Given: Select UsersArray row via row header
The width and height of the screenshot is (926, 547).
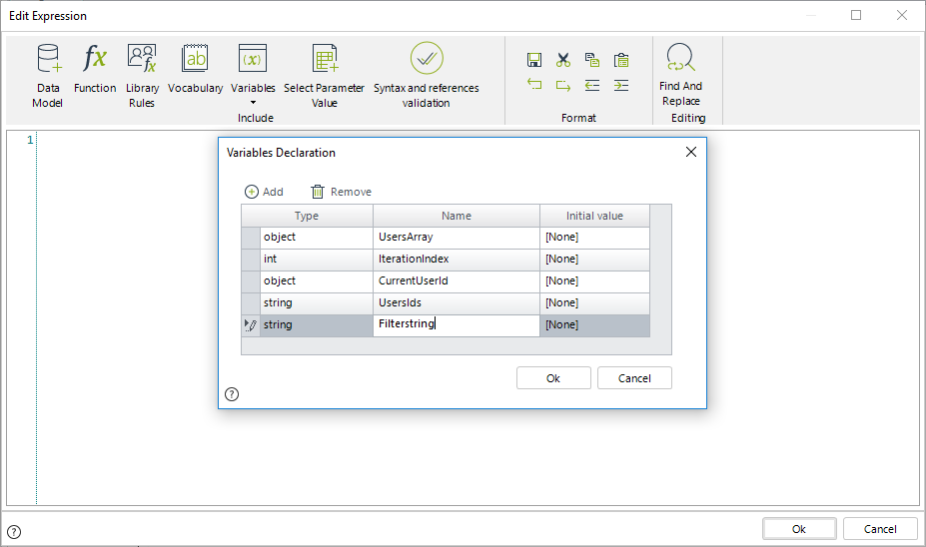Looking at the screenshot, I should 251,238.
